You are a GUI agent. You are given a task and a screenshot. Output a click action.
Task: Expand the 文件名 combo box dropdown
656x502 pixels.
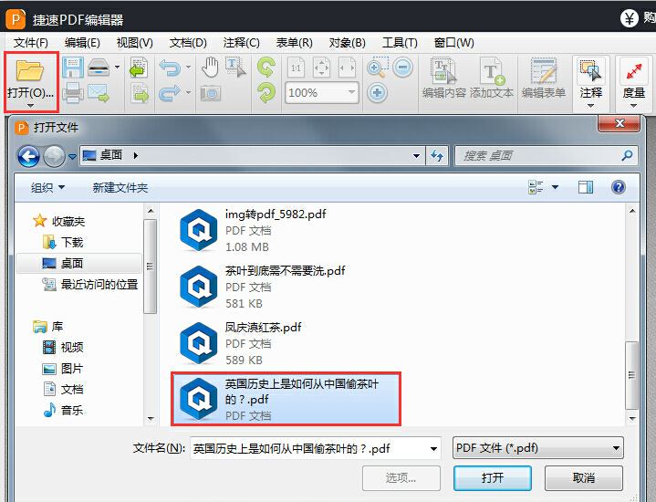(x=434, y=449)
